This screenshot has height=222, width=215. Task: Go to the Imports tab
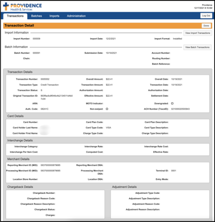tap(54, 16)
